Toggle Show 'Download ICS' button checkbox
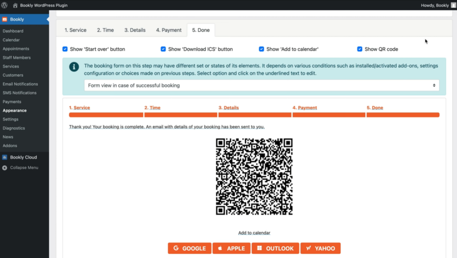Screen dimensions: 457x258 (163, 49)
